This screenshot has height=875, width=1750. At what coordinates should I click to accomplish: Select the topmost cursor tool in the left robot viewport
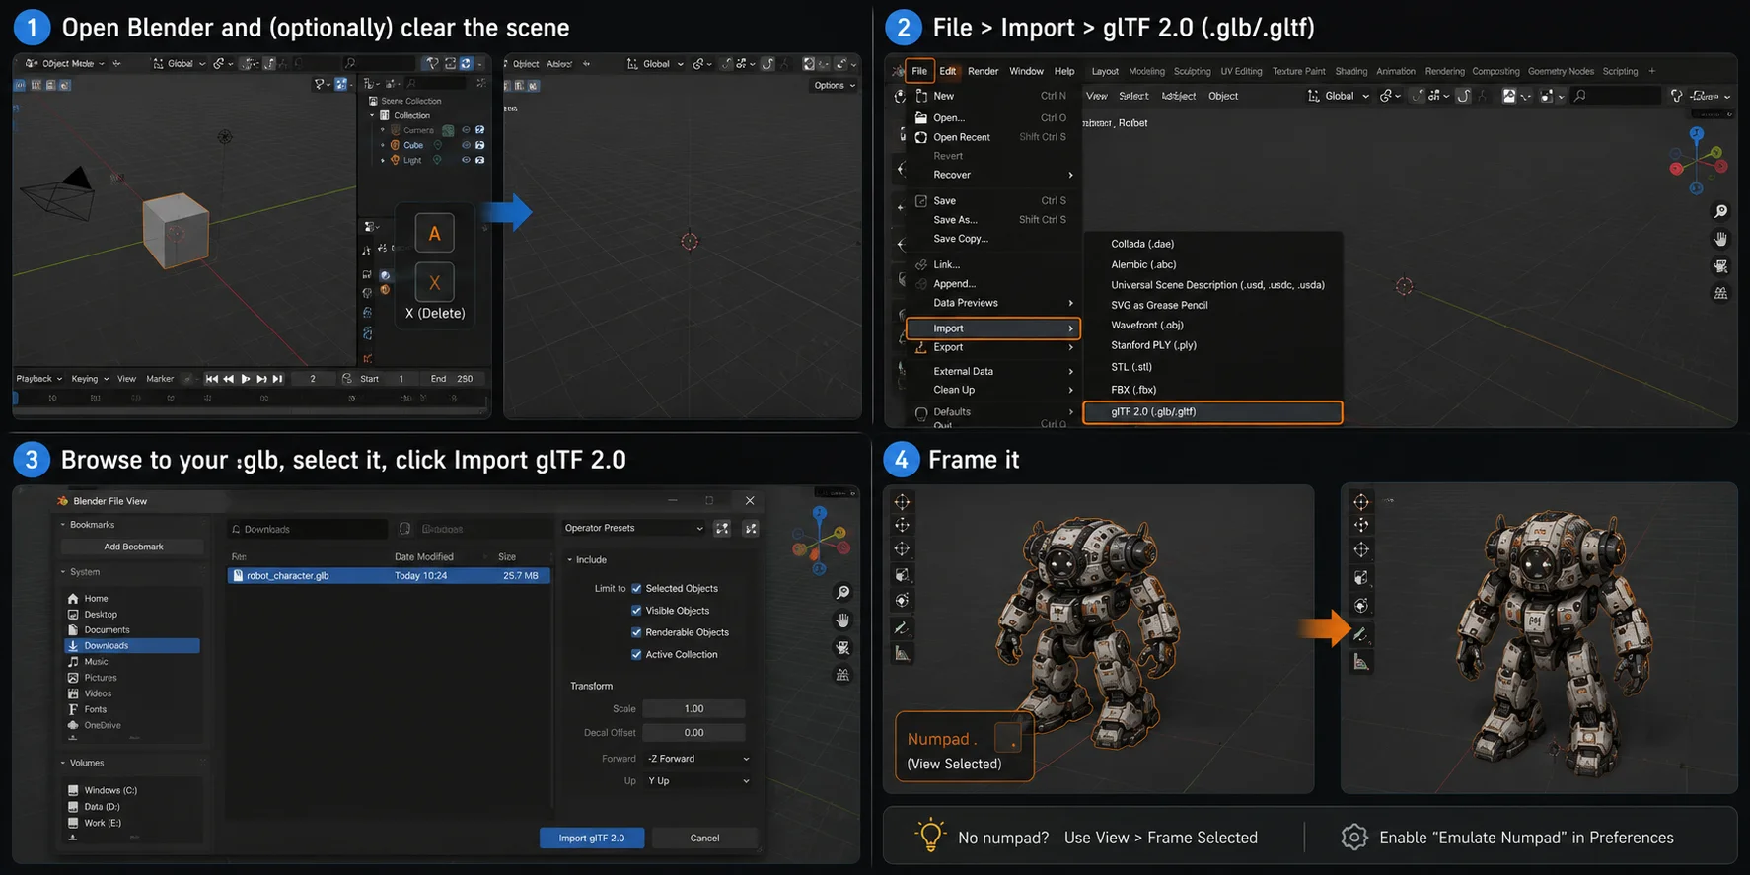[x=902, y=501]
